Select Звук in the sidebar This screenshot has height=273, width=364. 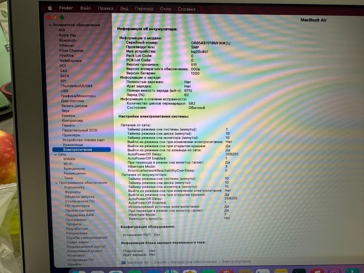pyautogui.click(x=66, y=111)
